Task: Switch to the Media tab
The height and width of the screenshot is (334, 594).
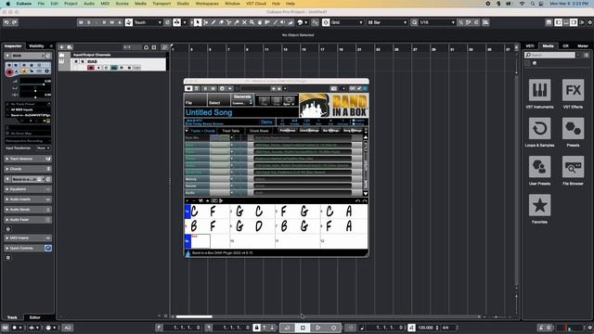Action: tap(549, 45)
